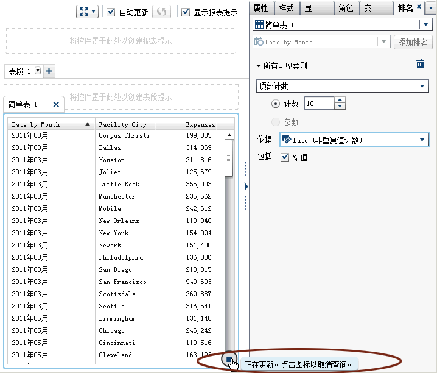Viewport: 437px width, 373px height.
Task: Toggle the 结值 checkbox
Action: point(285,157)
